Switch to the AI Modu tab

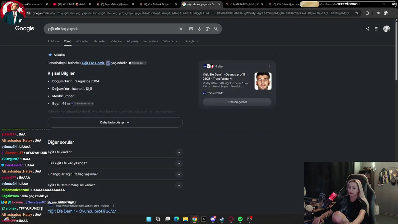coord(53,41)
